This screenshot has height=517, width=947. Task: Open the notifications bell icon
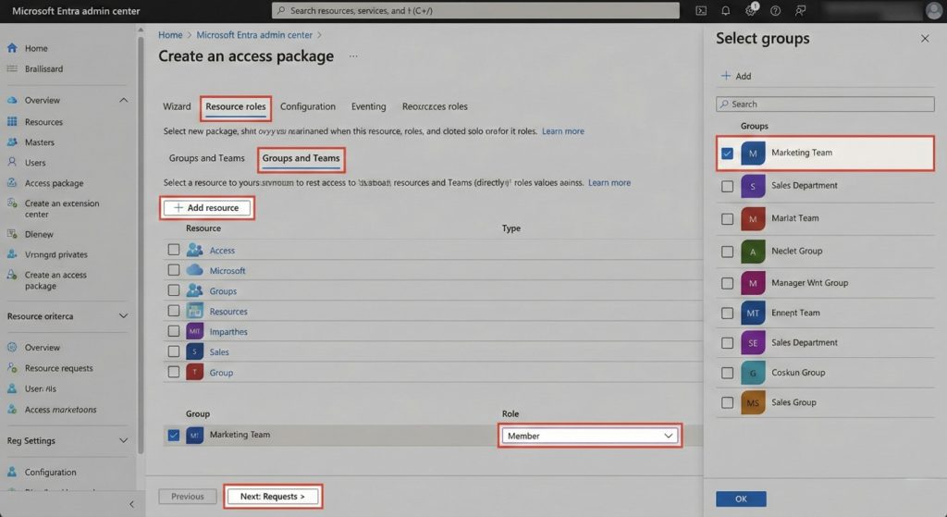pyautogui.click(x=726, y=11)
